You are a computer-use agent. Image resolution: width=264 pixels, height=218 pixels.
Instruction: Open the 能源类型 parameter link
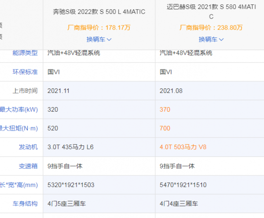pos(25,53)
